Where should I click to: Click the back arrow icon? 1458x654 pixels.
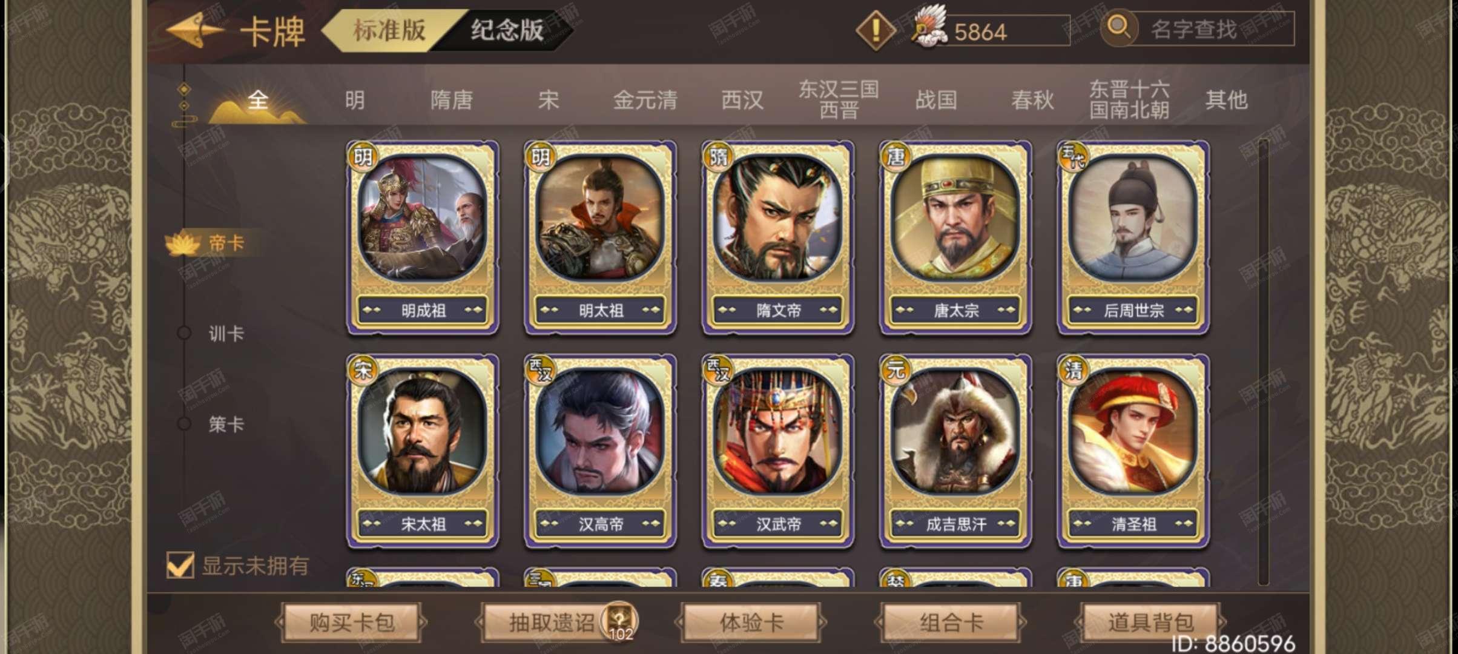[194, 29]
